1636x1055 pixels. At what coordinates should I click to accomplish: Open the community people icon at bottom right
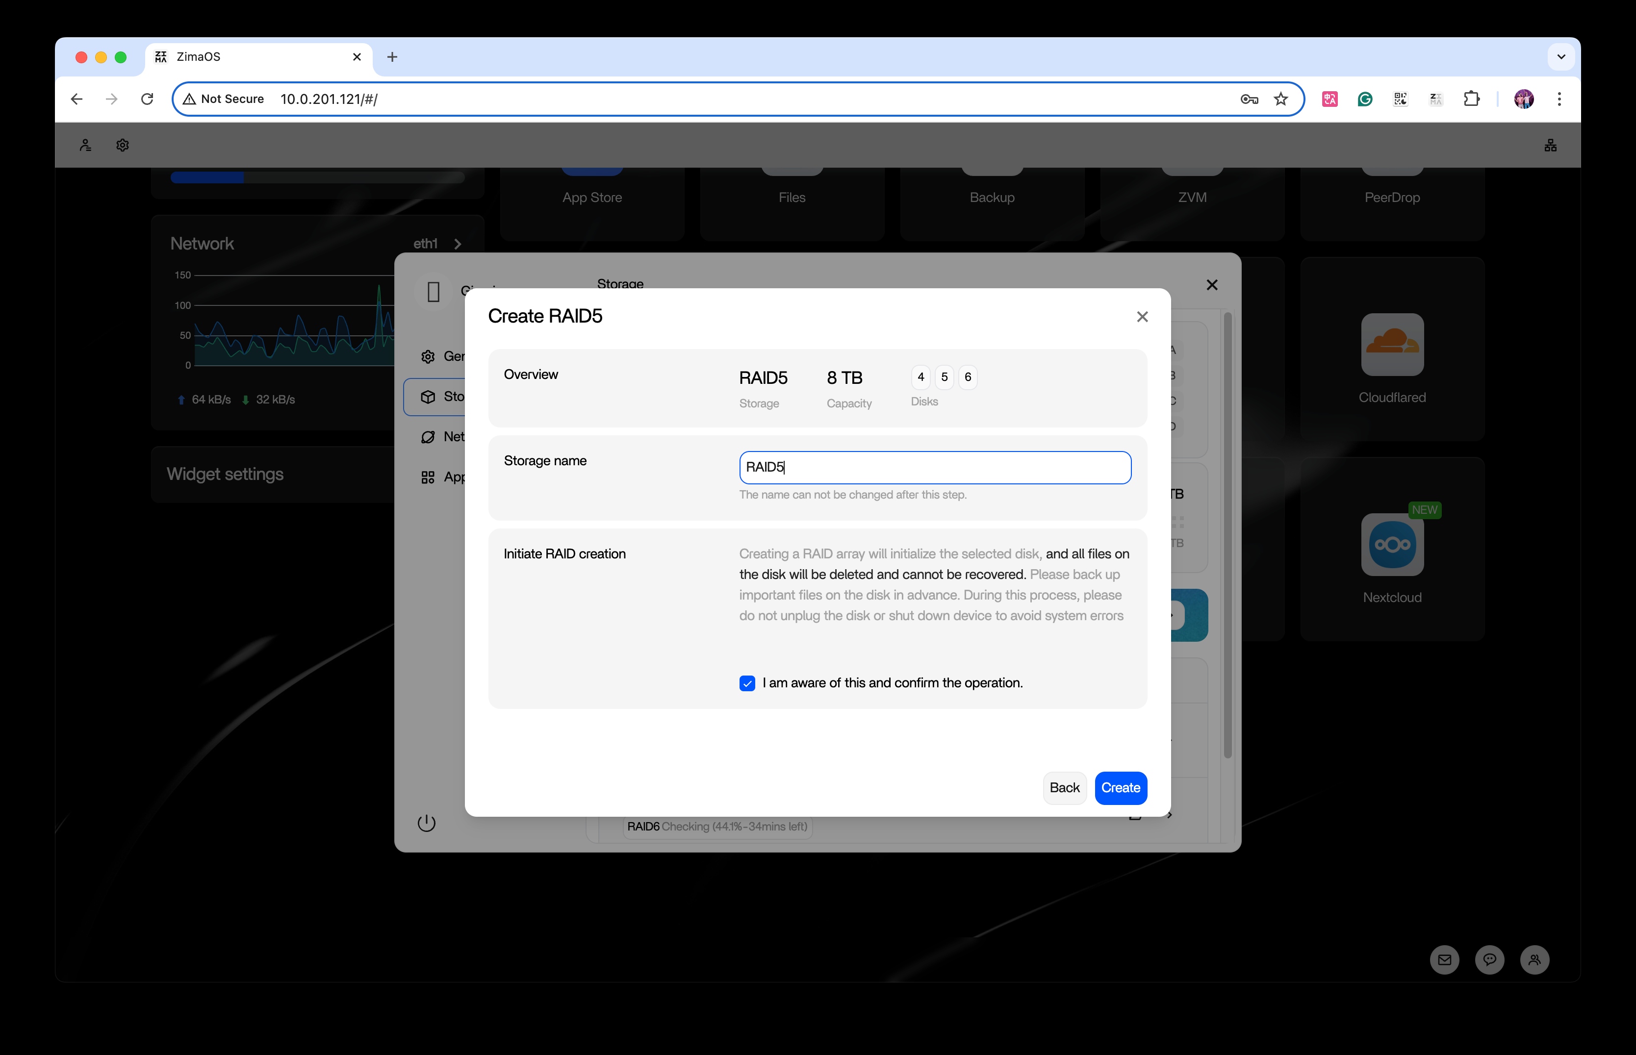[x=1534, y=960]
